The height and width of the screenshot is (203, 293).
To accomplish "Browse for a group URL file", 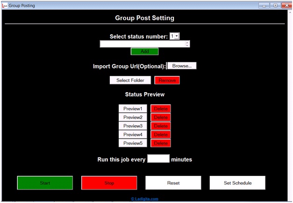I will pos(182,66).
